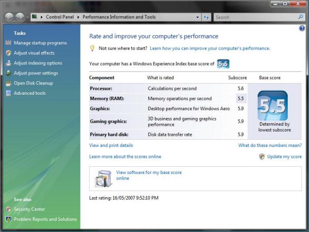The image size is (309, 232).
Task: Open recent pages dropdown beside Forward button
Action: [28, 17]
